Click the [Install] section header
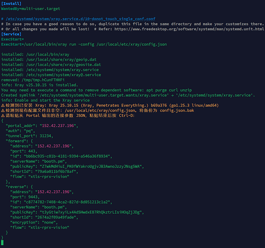 pyautogui.click(x=11, y=3)
